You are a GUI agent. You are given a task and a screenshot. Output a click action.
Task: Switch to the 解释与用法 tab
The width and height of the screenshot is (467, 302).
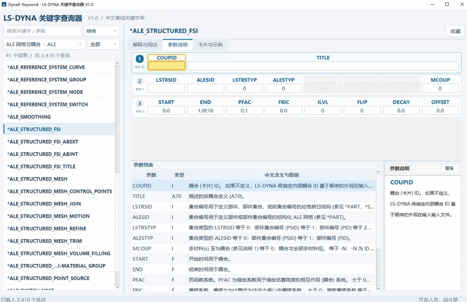tap(145, 45)
